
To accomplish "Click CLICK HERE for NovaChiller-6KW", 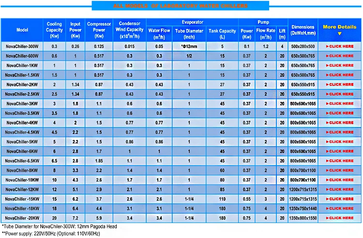I will click(340, 151).
